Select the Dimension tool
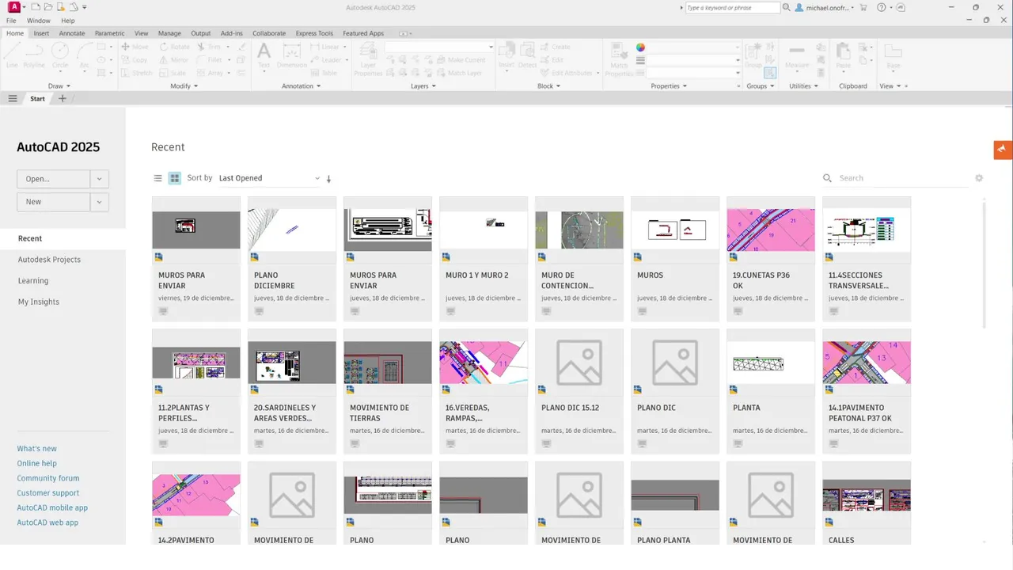This screenshot has height=570, width=1013. 292,55
